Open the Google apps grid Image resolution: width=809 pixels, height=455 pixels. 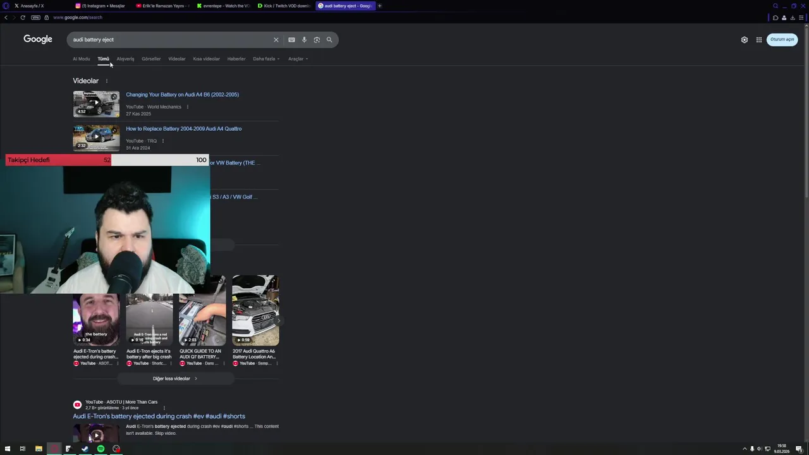click(759, 40)
